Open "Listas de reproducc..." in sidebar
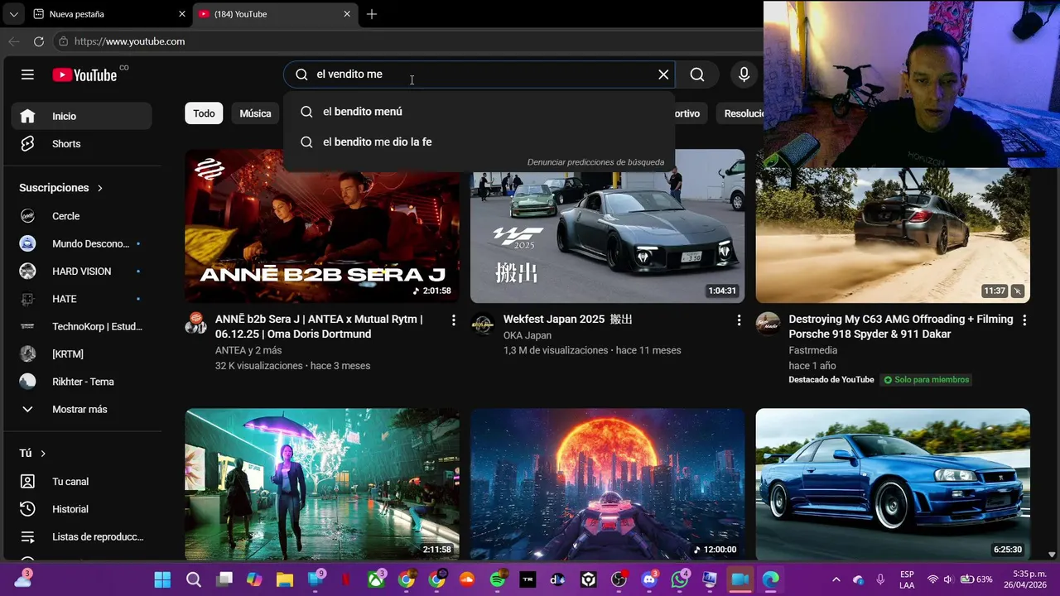The height and width of the screenshot is (596, 1060). (81, 536)
